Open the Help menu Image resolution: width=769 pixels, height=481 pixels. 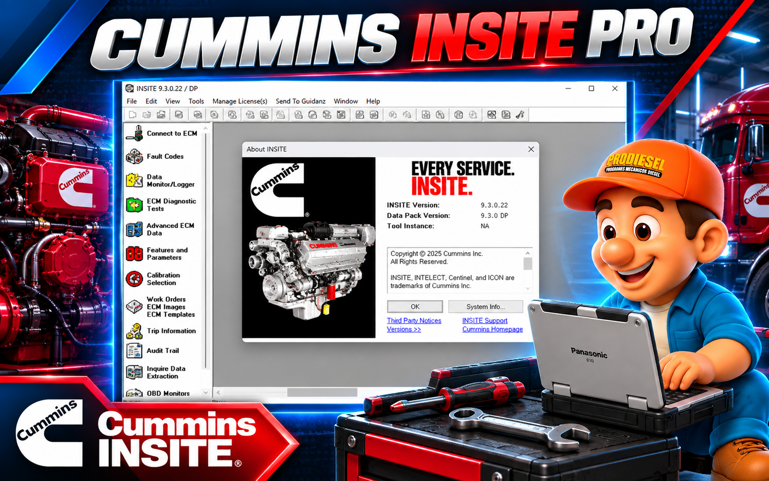tap(373, 101)
